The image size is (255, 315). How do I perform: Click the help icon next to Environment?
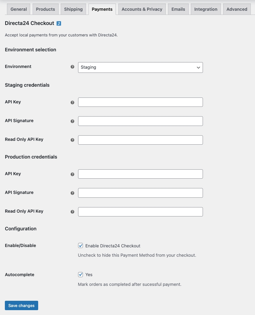click(x=73, y=67)
